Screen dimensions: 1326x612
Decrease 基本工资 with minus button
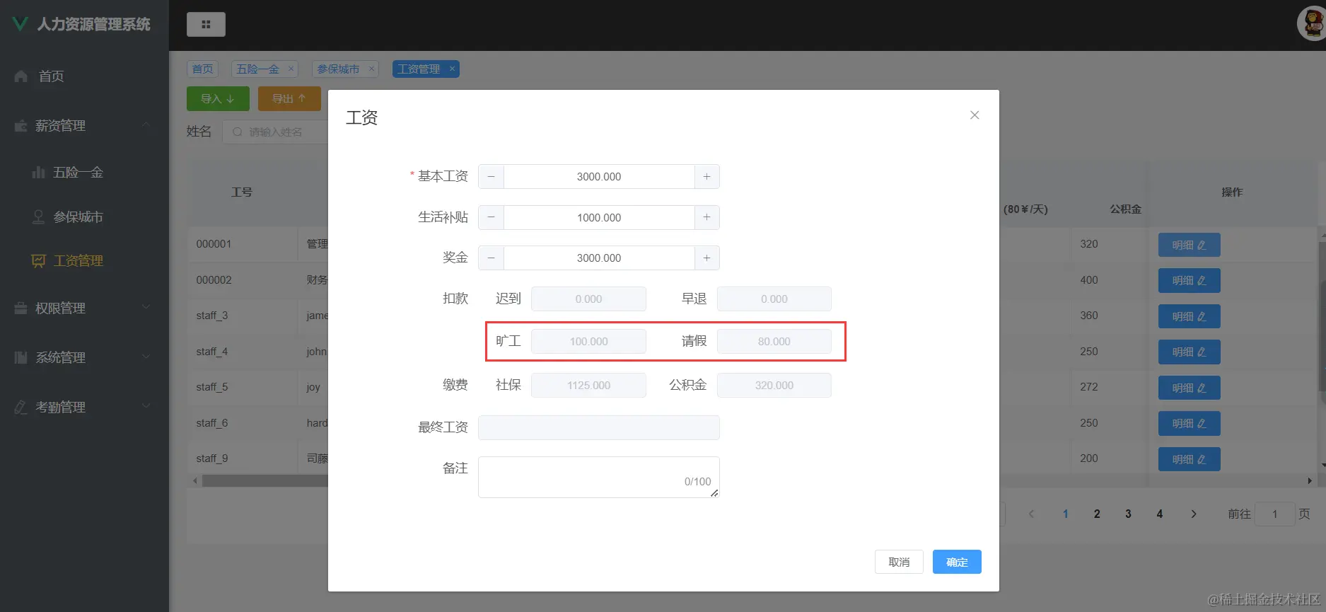click(x=491, y=177)
